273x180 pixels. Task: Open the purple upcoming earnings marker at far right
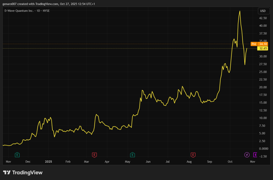[255, 154]
